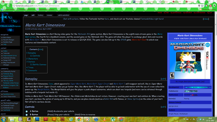Click 'add to watchlist' tab
The image size is (217, 122).
coord(63,15)
